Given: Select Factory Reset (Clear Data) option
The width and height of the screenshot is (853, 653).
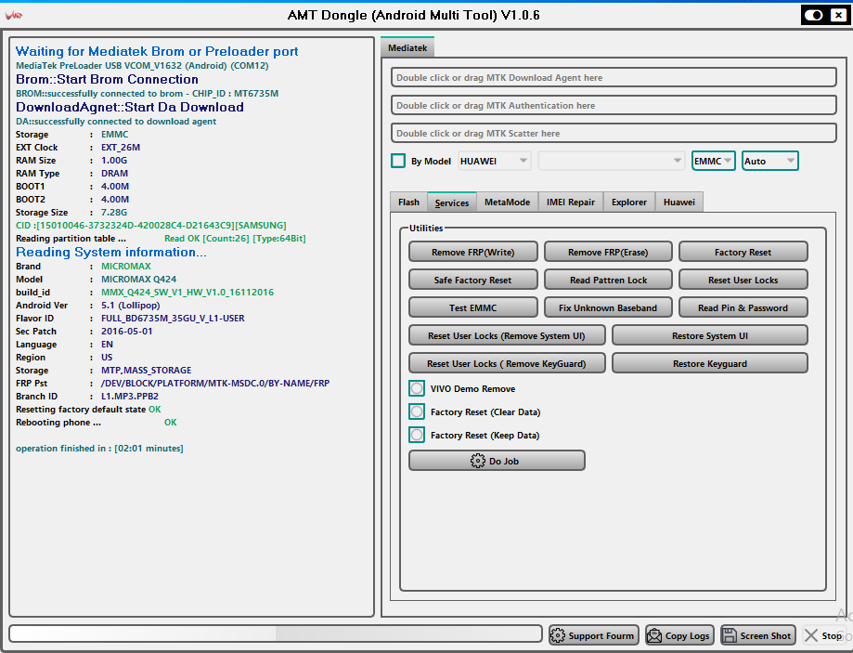Looking at the screenshot, I should pos(417,411).
